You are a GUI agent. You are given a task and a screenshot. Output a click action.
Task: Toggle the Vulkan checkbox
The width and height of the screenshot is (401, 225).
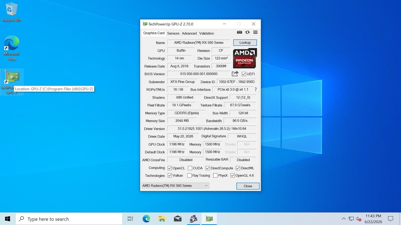click(170, 175)
